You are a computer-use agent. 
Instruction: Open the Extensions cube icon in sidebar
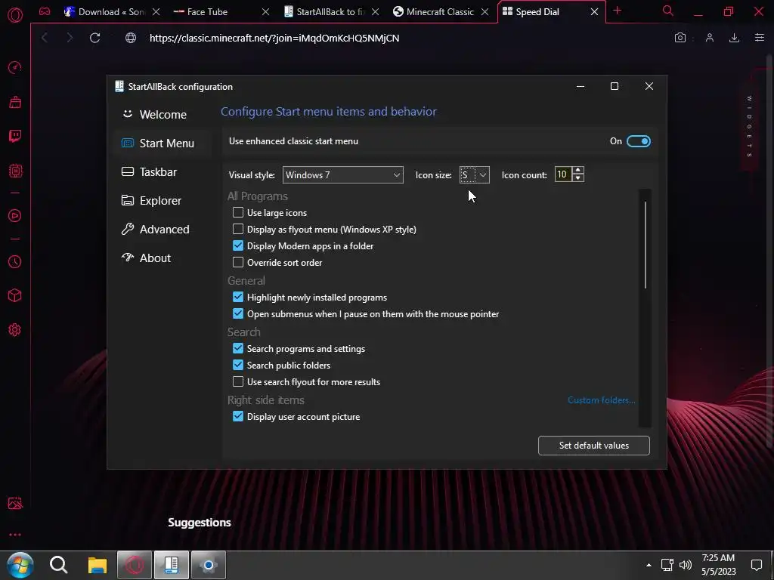point(15,295)
